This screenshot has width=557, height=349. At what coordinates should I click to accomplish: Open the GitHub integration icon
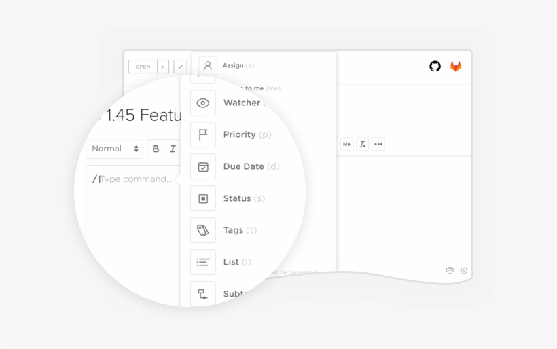tap(435, 66)
